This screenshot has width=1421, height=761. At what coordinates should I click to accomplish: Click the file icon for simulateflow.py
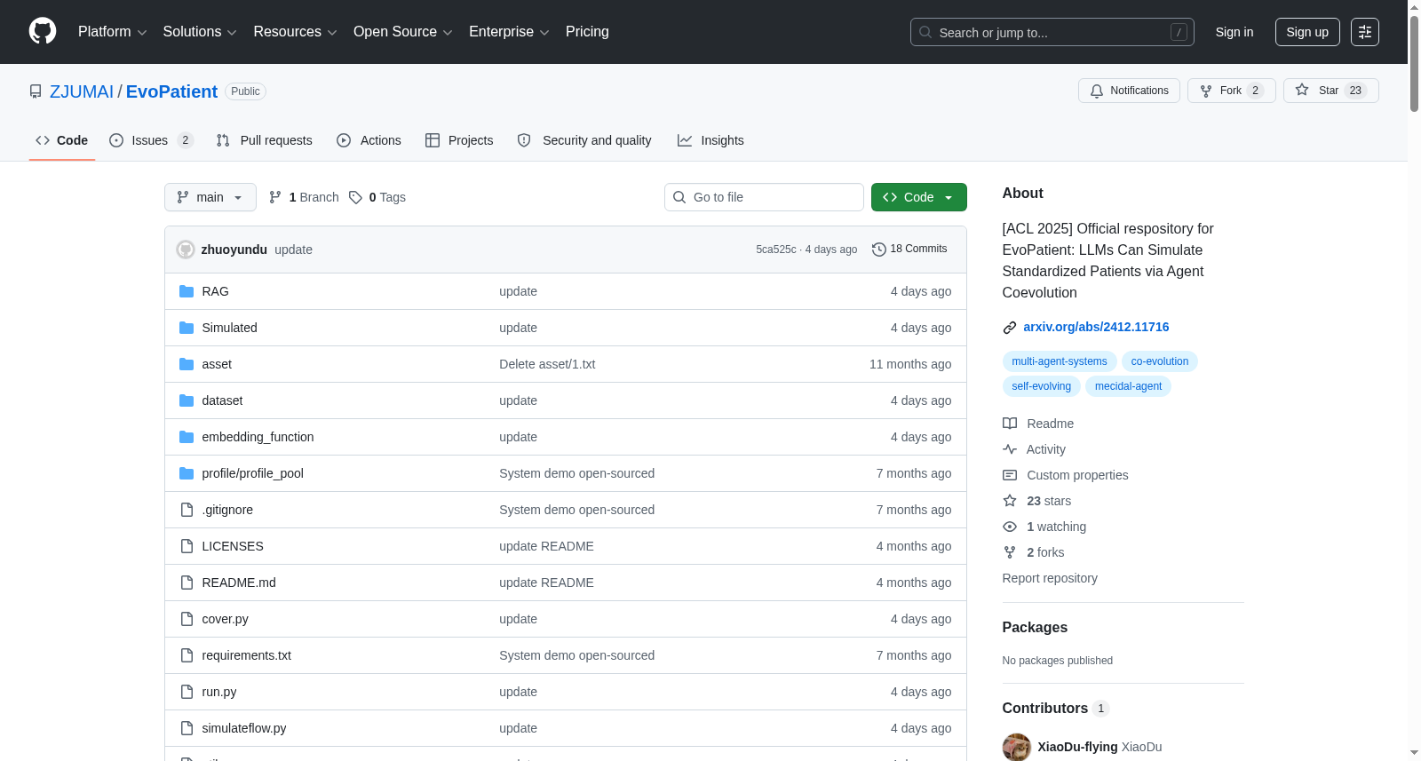coord(187,728)
